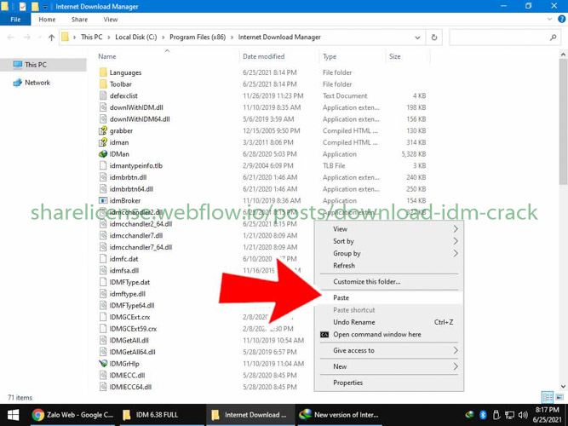The image size is (568, 426).
Task: Select the idman compiled HTML icon
Action: click(103, 142)
